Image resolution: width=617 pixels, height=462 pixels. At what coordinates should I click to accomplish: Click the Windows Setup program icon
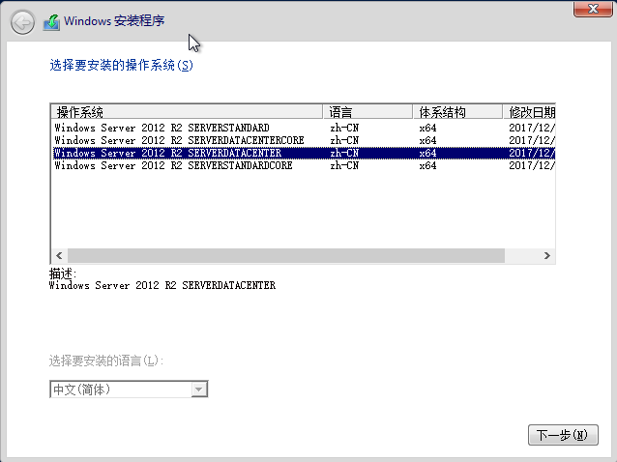[51, 22]
